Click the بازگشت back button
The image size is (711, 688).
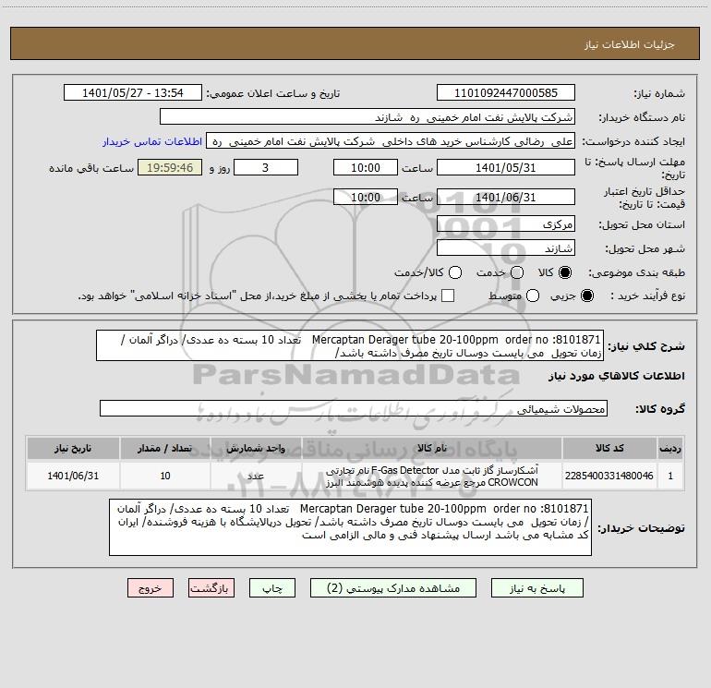click(211, 587)
